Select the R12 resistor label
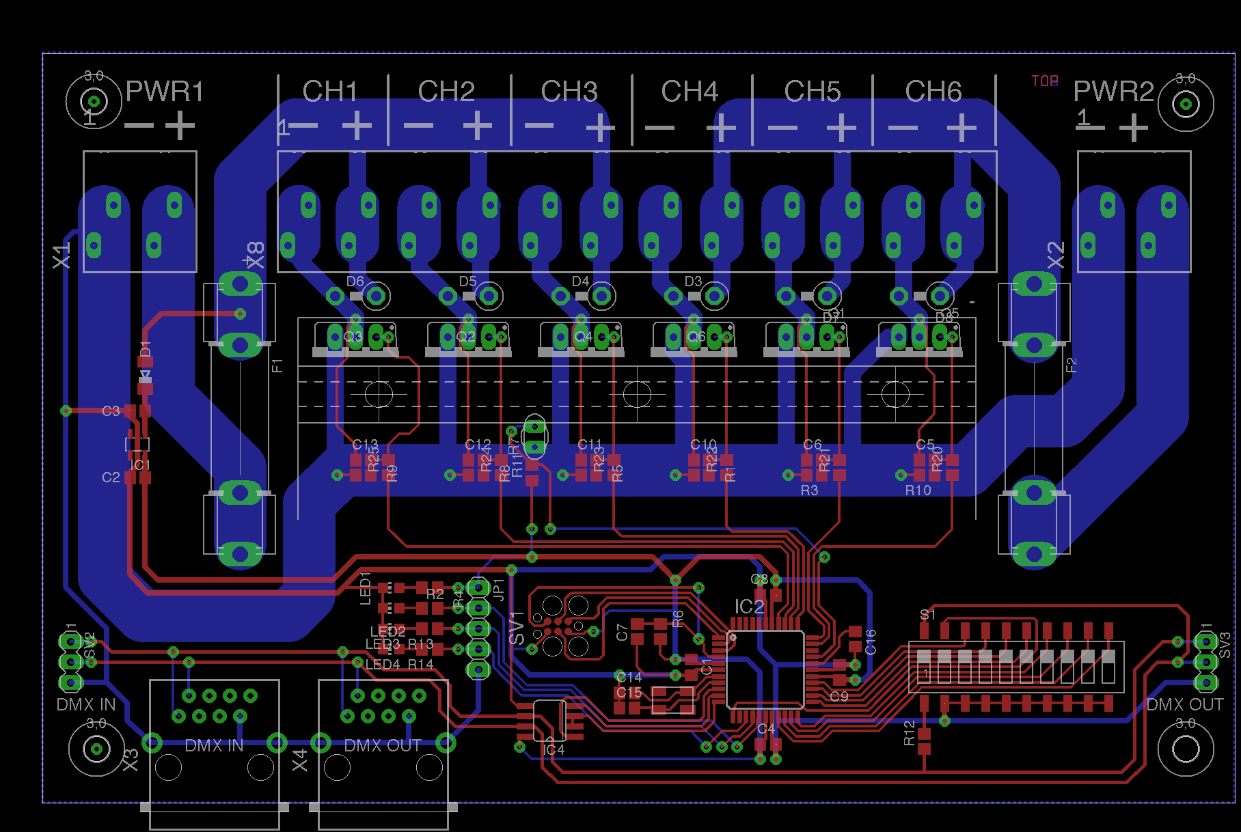This screenshot has width=1241, height=832. 909,733
